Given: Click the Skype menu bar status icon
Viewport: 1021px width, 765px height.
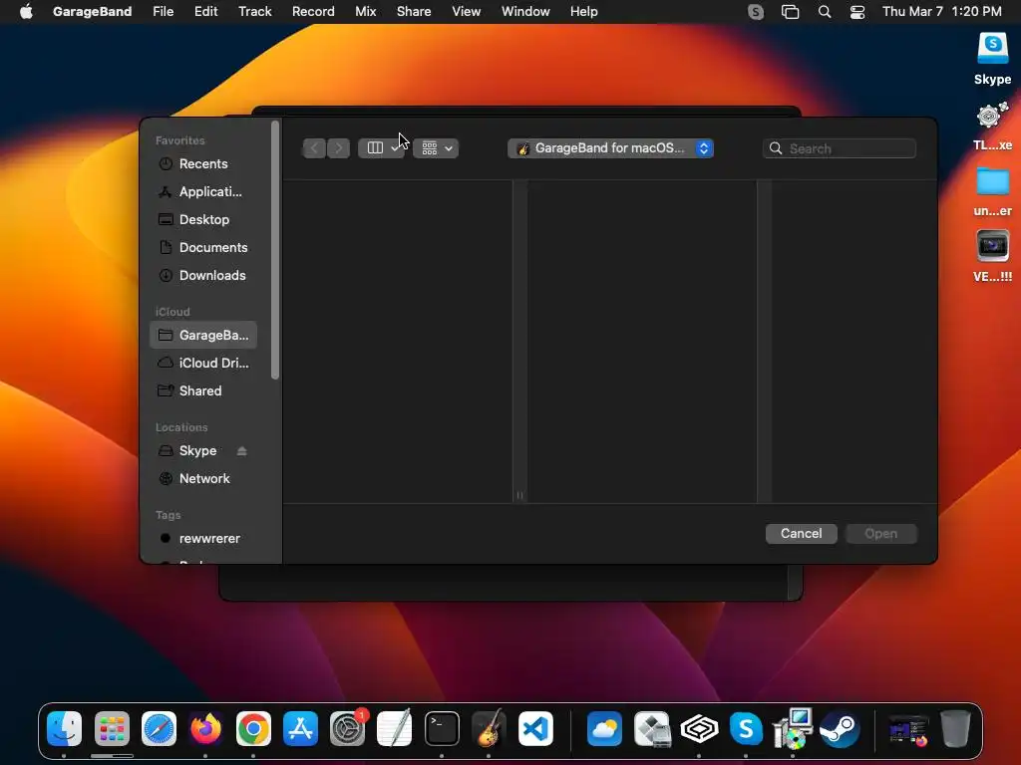Looking at the screenshot, I should (756, 12).
